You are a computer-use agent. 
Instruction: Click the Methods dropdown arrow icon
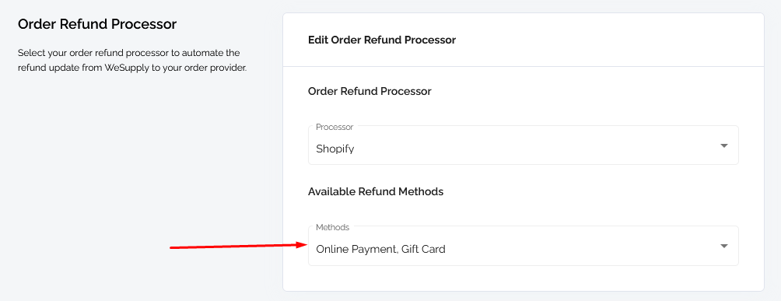pyautogui.click(x=724, y=247)
